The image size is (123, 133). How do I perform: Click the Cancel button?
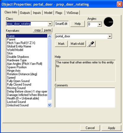[90, 128]
